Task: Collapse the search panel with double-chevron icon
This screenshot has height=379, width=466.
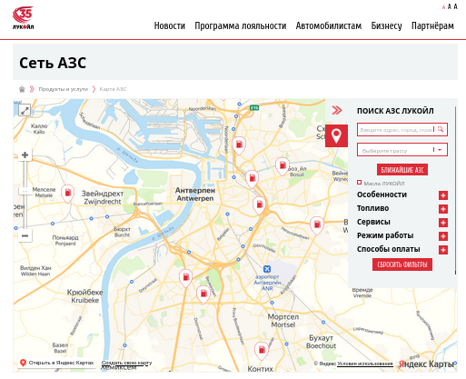Action: tap(337, 110)
